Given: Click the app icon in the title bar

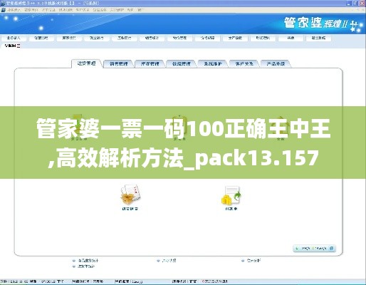Looking at the screenshot, I should [x=3, y=4].
